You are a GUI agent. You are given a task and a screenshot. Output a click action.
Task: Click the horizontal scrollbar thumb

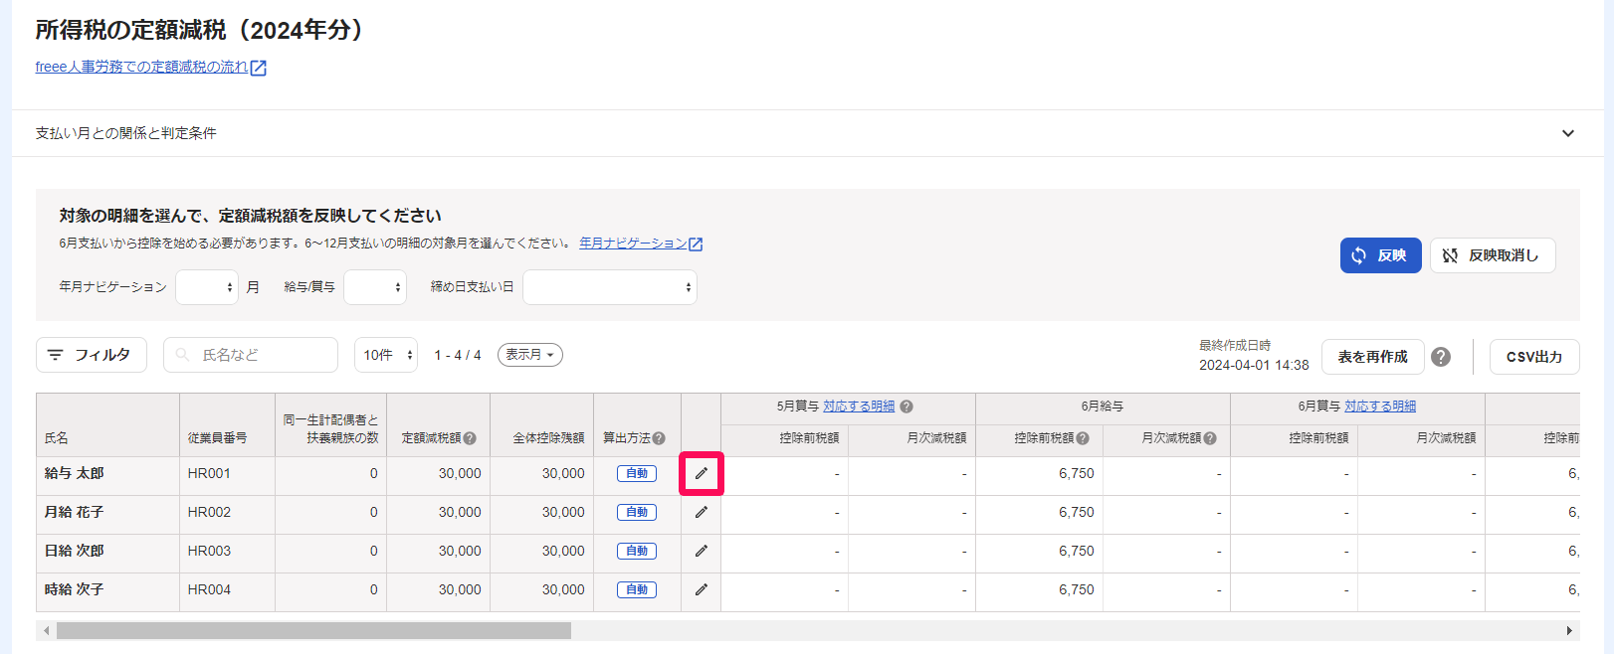[313, 631]
